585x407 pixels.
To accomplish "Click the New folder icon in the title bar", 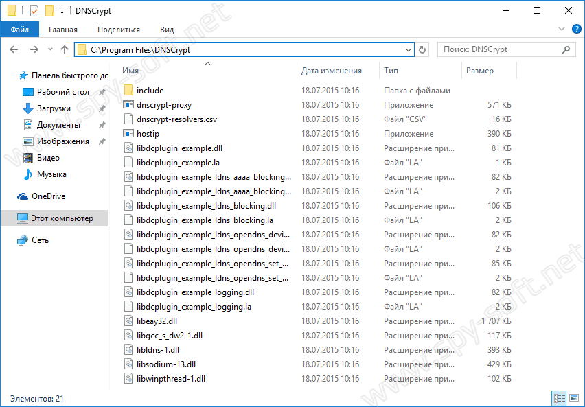I will pos(49,11).
